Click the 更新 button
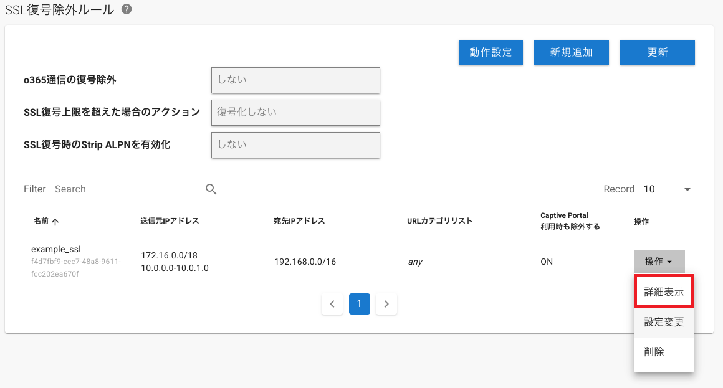Screen dimensions: 723x388 coord(657,52)
